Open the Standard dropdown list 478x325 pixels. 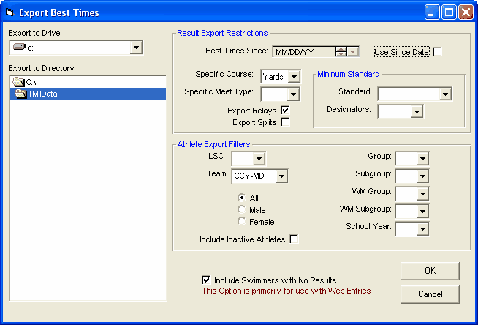click(x=444, y=94)
